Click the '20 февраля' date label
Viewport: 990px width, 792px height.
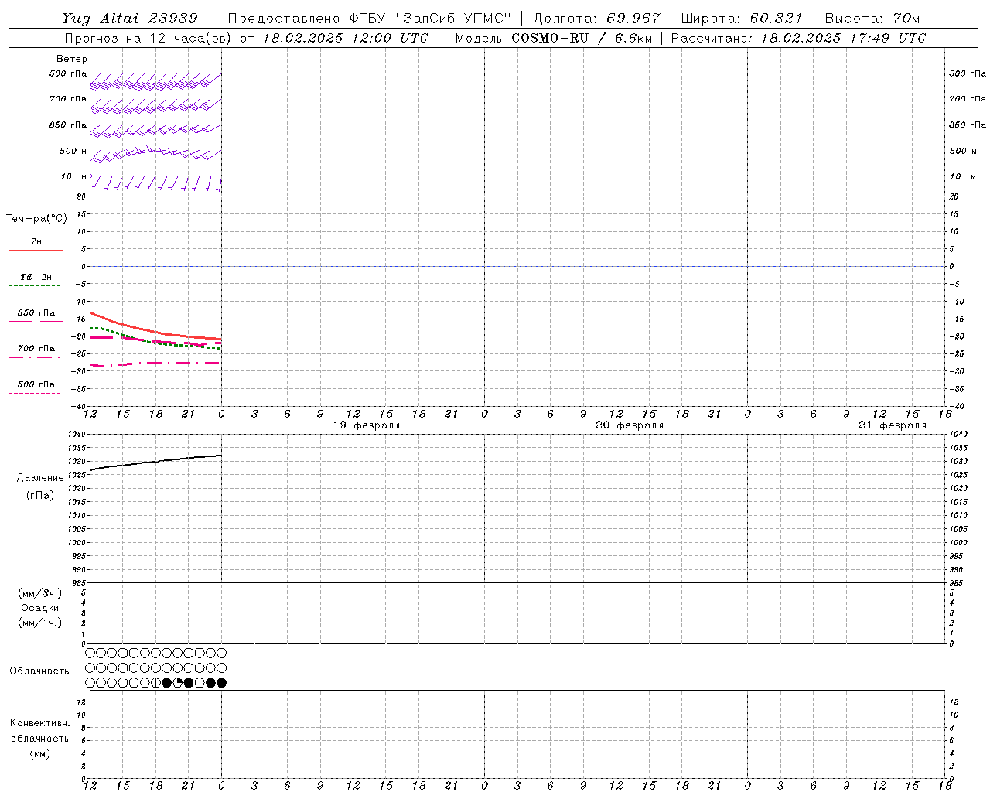(x=630, y=425)
